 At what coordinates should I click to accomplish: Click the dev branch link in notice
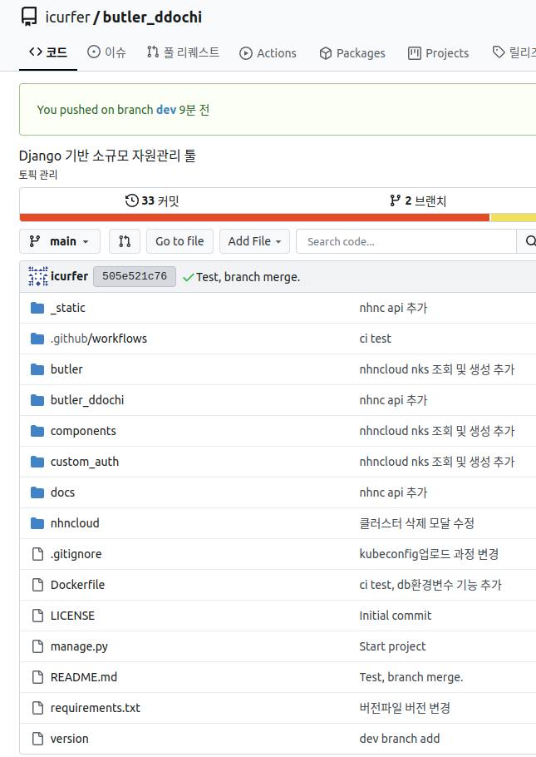coord(165,110)
